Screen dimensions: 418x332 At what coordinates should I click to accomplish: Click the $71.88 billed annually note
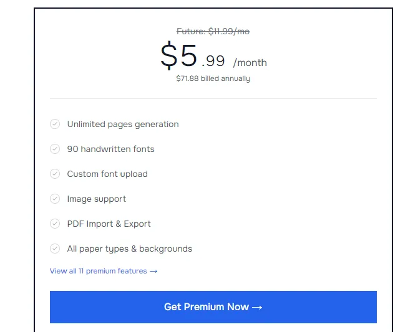coord(213,78)
